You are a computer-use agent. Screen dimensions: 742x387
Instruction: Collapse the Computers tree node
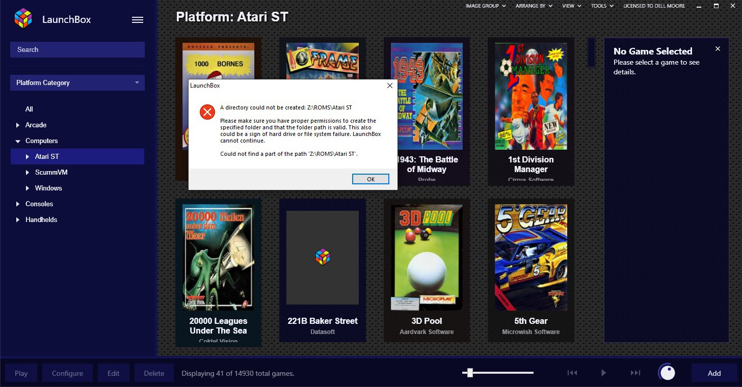[x=18, y=141]
